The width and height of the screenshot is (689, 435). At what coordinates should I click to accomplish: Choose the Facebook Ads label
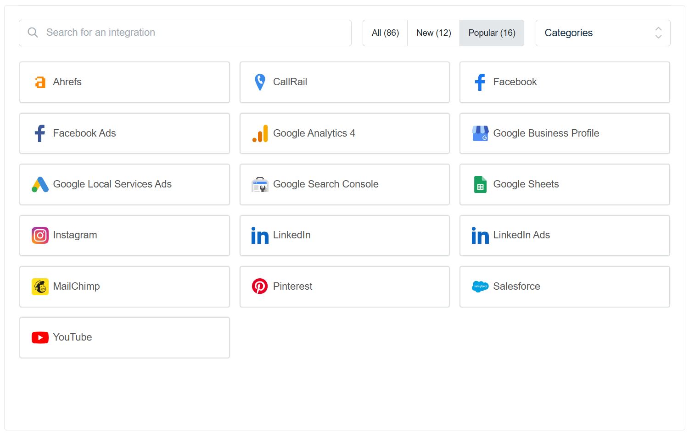[84, 133]
